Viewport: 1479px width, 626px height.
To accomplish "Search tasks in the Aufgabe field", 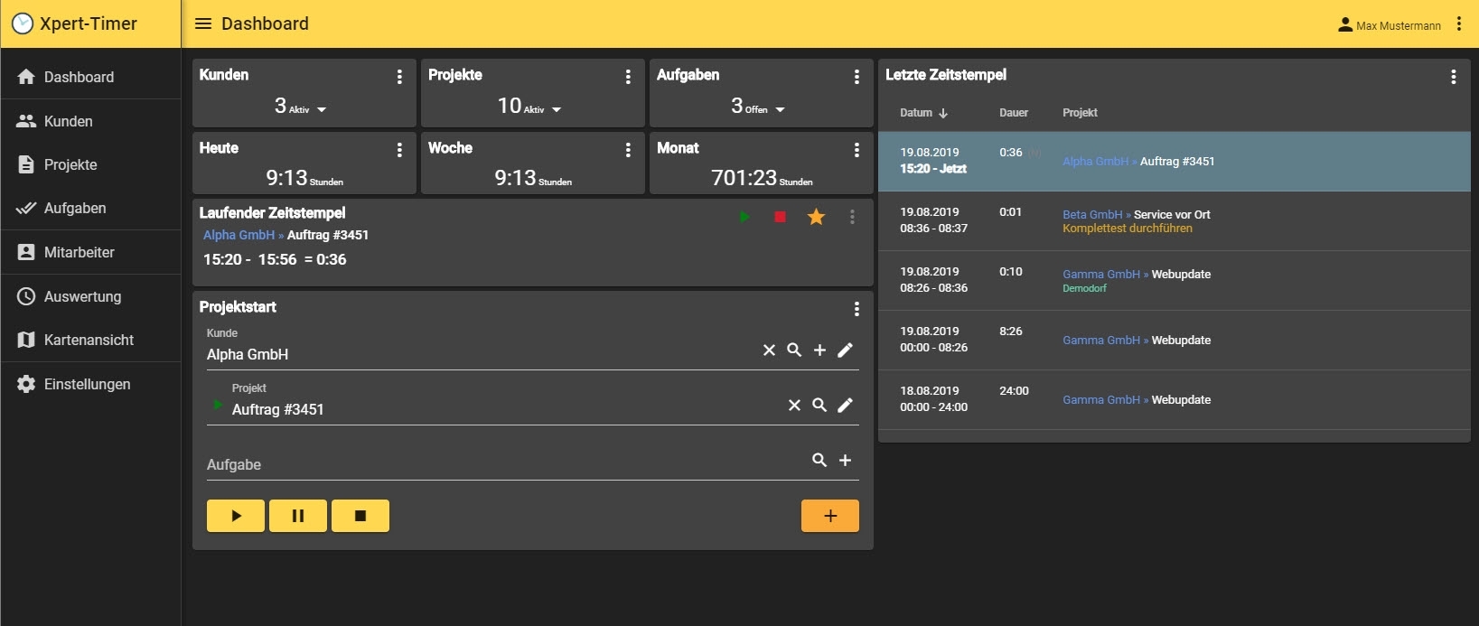I will click(819, 460).
